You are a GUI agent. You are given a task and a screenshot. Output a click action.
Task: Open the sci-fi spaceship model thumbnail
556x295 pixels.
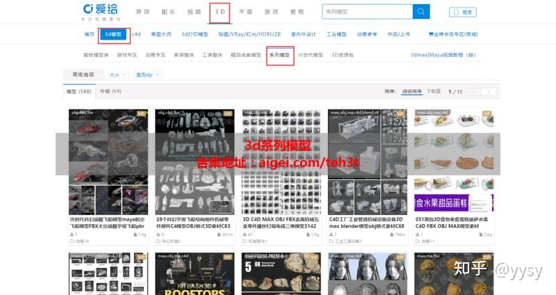(x=108, y=162)
